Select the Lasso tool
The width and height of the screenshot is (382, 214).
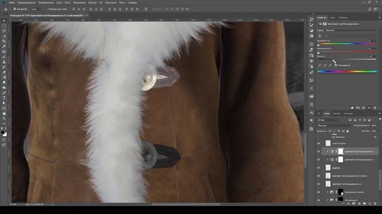pyautogui.click(x=4, y=31)
